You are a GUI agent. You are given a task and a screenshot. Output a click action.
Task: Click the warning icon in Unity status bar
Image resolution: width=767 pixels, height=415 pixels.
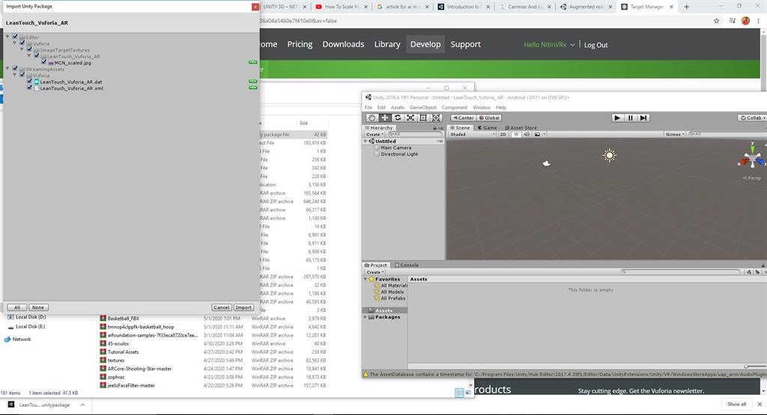pos(366,375)
